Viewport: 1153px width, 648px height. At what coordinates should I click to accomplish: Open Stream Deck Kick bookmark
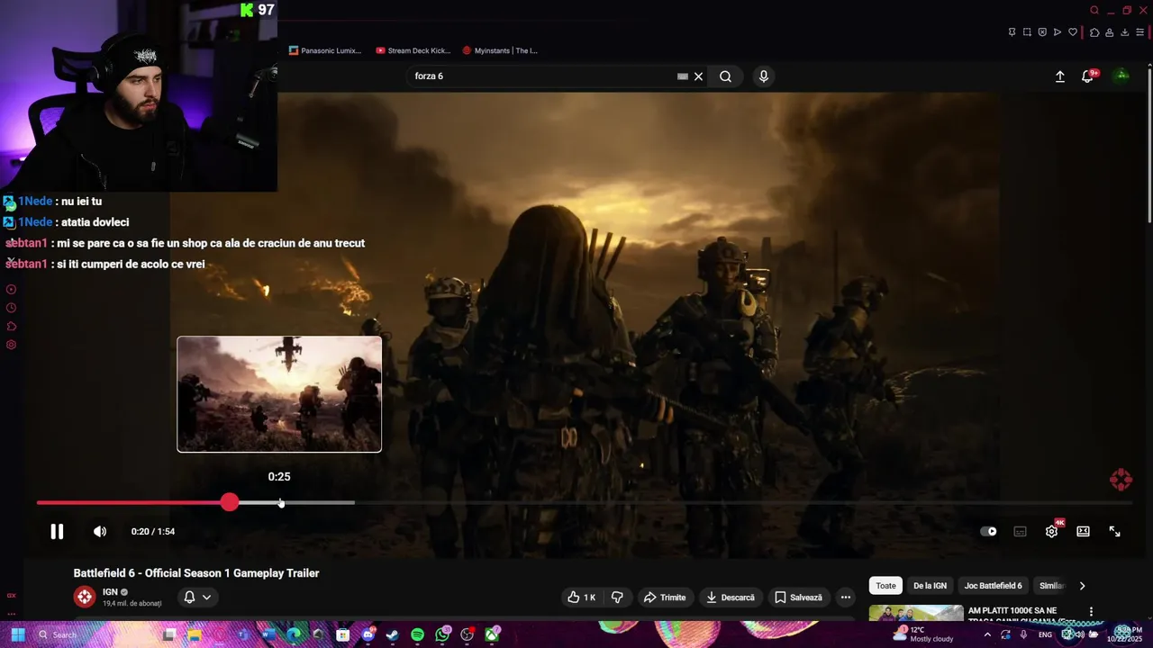coord(413,50)
